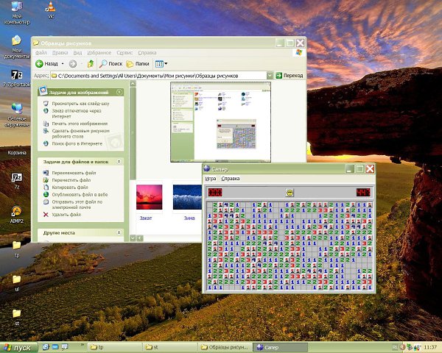Click Просмотреть как слайд-шоу link
Viewport: 442px width, 353px height.
pos(80,104)
